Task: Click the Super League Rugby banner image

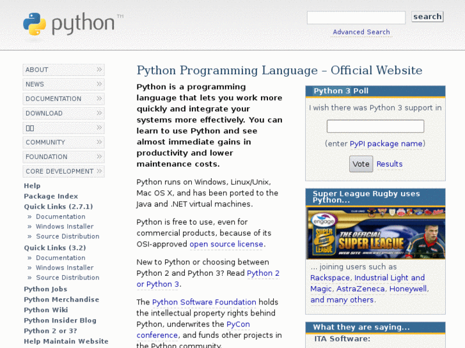Action: click(x=375, y=233)
